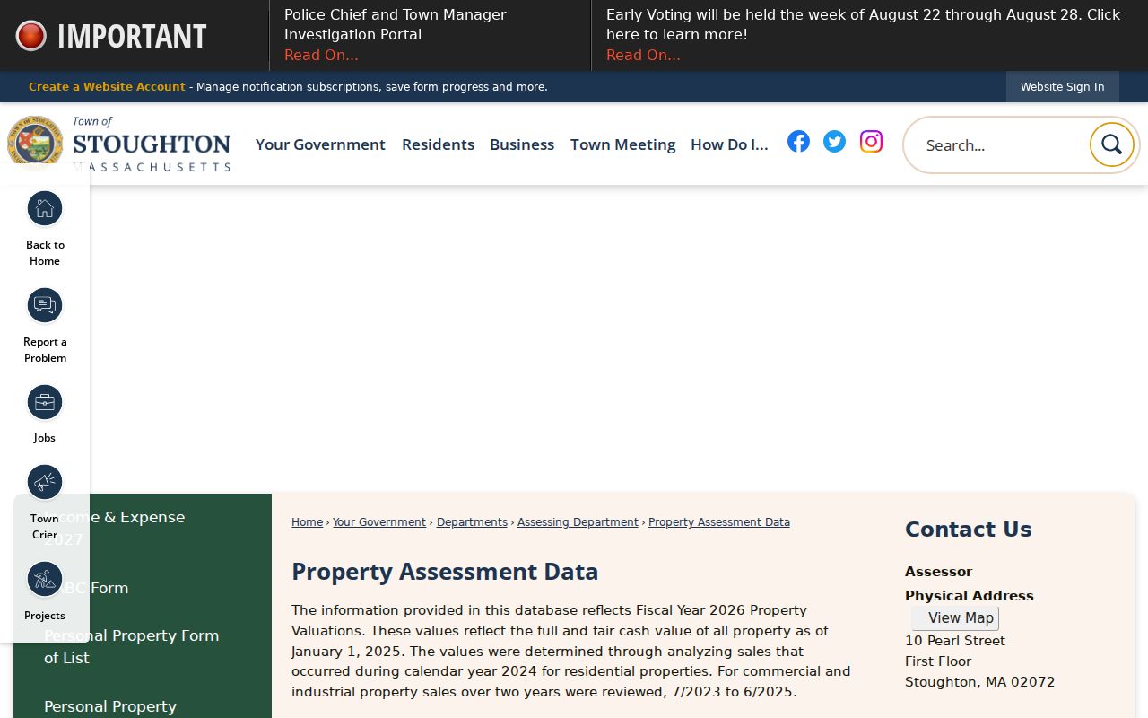Open Personal Property Form of List link
The height and width of the screenshot is (718, 1148).
coord(132,646)
